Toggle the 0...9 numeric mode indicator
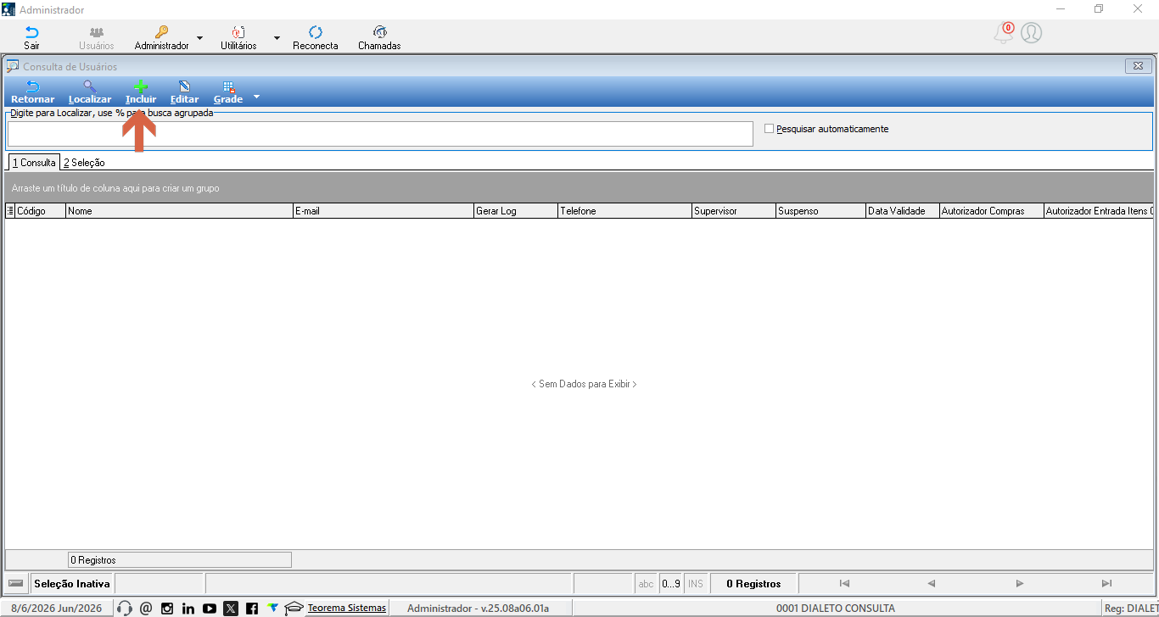Viewport: 1159px width, 617px height. [671, 583]
